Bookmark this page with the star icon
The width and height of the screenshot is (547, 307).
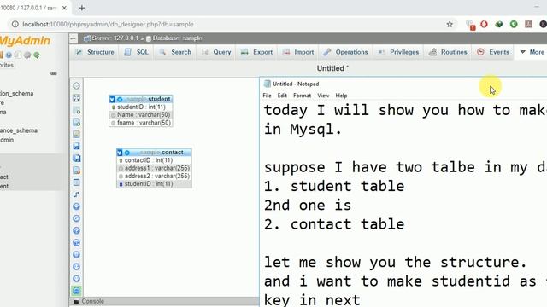tap(450, 25)
